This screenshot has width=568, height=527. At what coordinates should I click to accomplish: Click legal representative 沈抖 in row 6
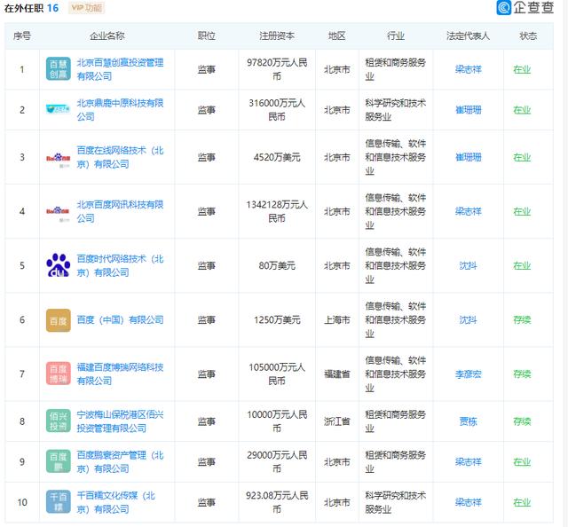[468, 319]
